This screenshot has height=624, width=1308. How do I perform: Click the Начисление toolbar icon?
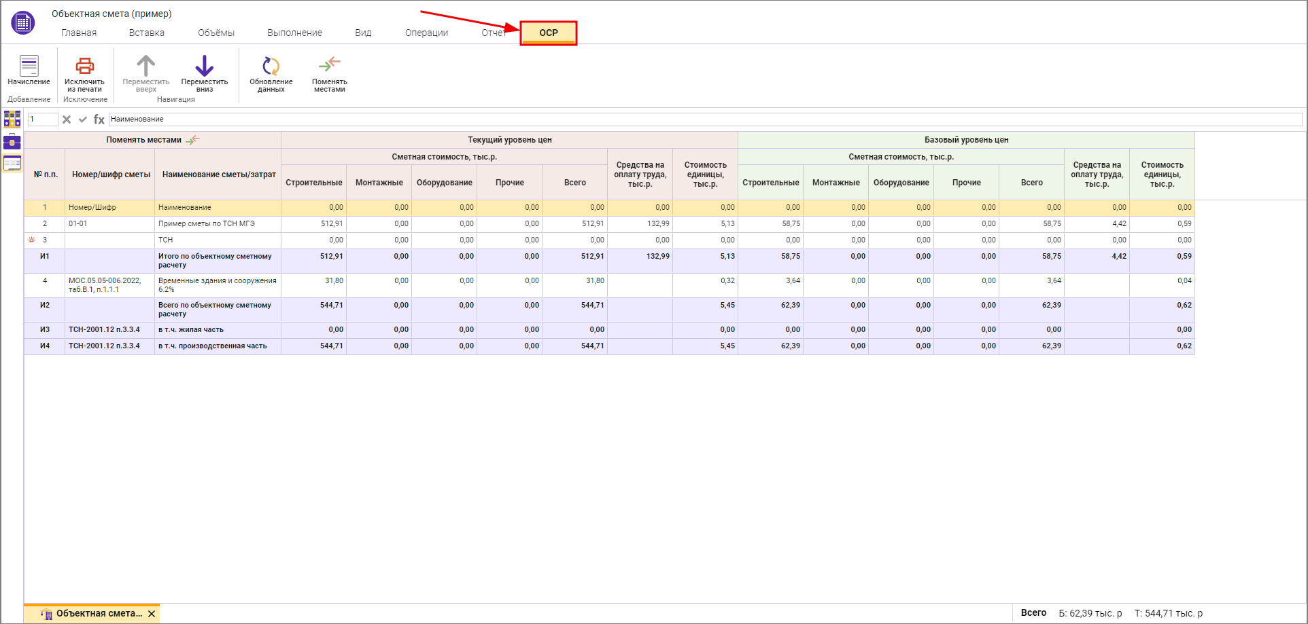click(29, 67)
